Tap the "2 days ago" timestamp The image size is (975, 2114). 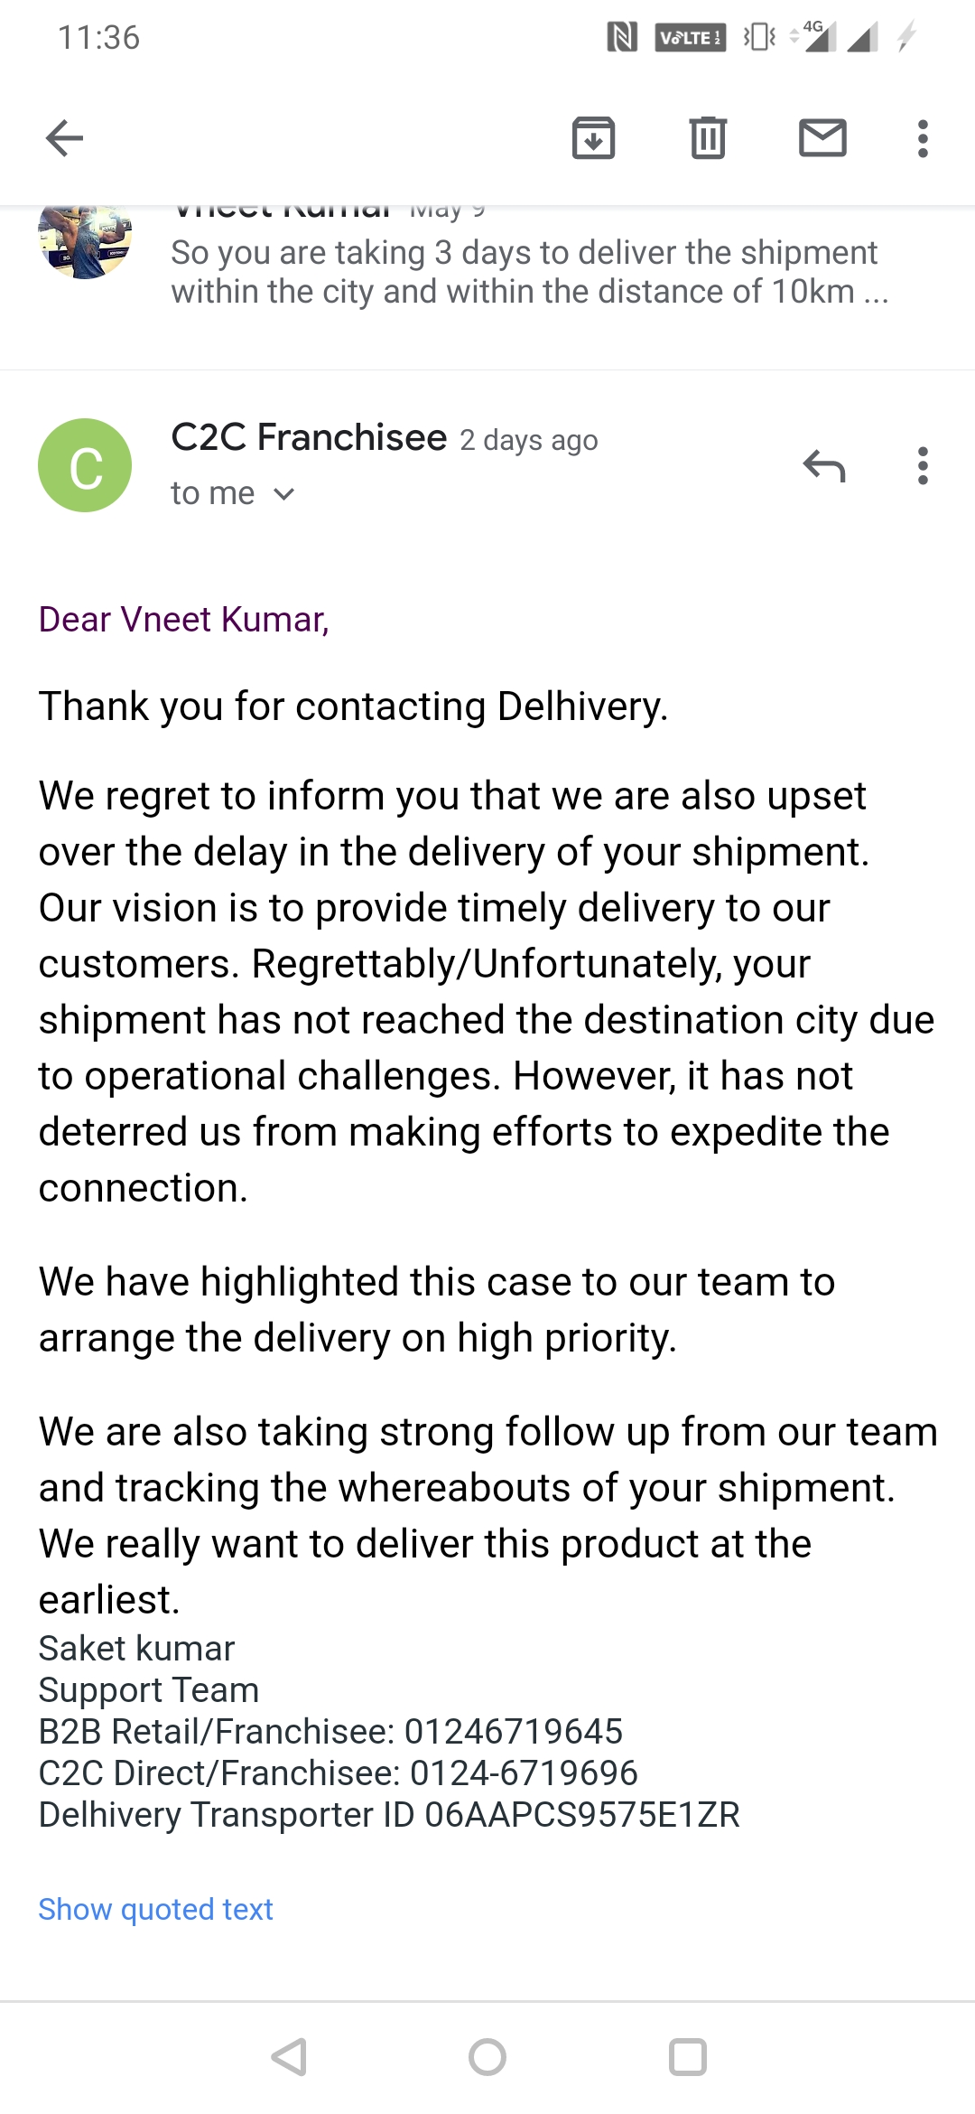point(529,441)
